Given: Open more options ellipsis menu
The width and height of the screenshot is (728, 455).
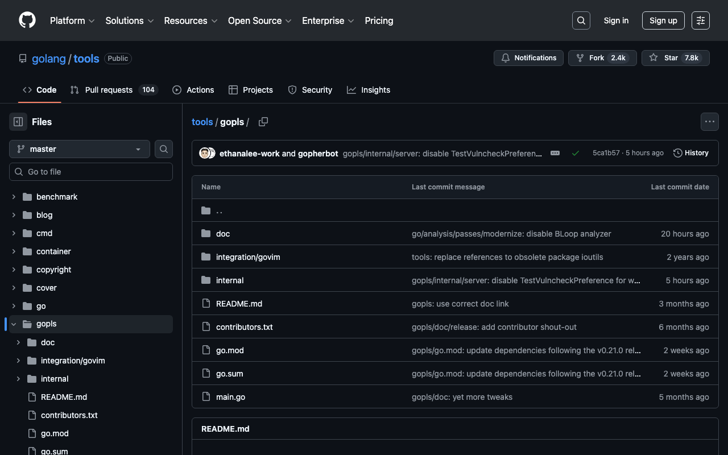Looking at the screenshot, I should 709,122.
